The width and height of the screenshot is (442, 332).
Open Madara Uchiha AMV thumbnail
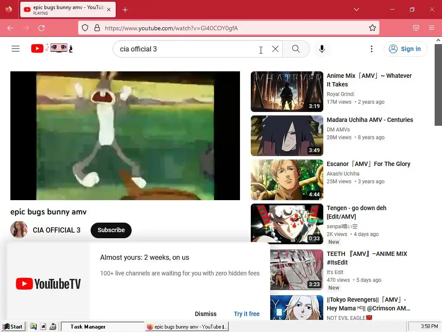[x=287, y=135]
